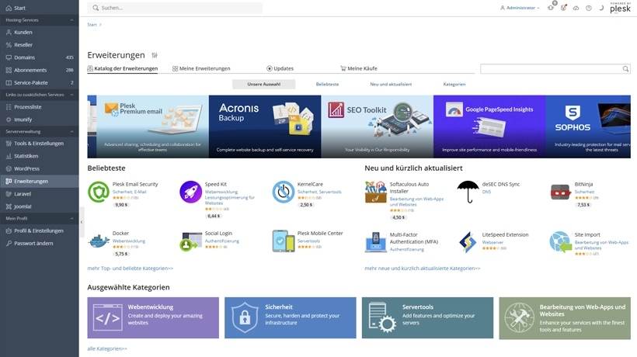Open the LiteSpeed Extension icon
This screenshot has height=357, width=637.
pyautogui.click(x=468, y=242)
